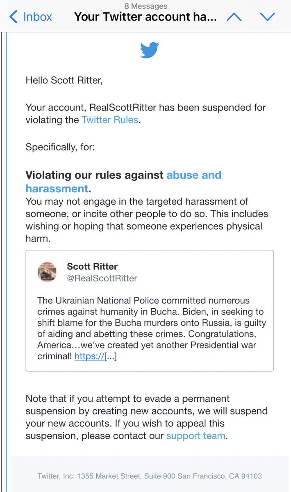Click the Hello Scott Ritter greeting

64,80
